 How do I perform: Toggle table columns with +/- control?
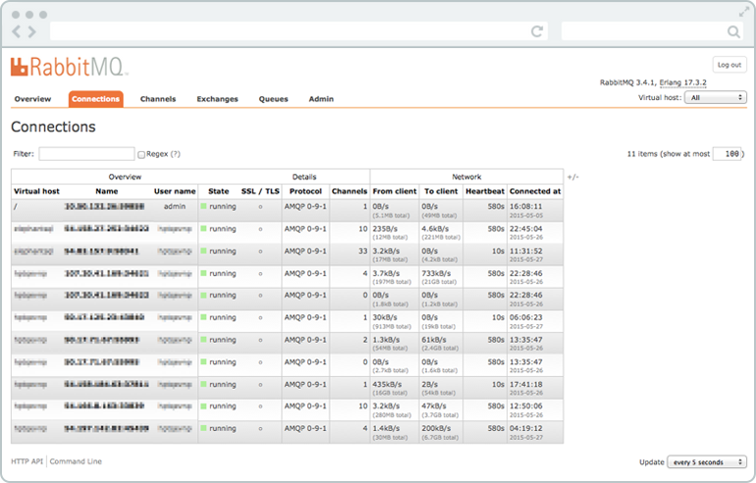pos(573,177)
